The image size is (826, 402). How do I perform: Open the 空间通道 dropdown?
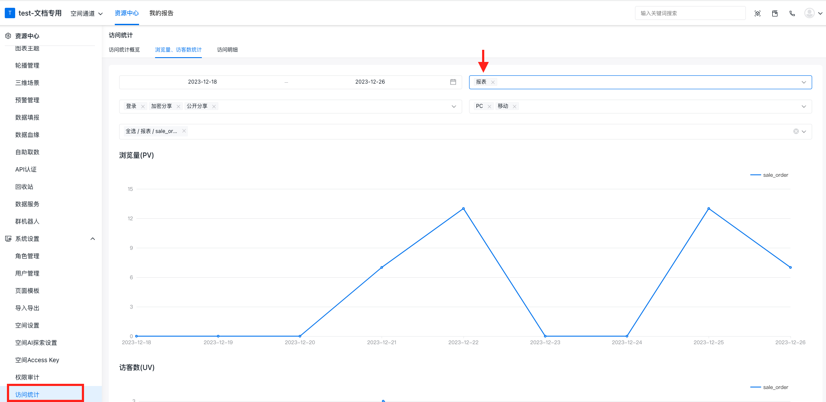tap(87, 13)
